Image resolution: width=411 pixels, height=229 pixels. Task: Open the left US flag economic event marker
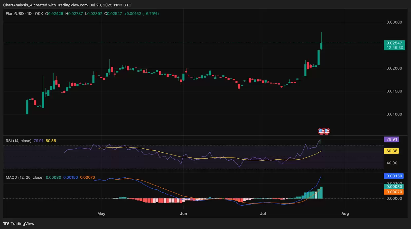[x=321, y=131]
